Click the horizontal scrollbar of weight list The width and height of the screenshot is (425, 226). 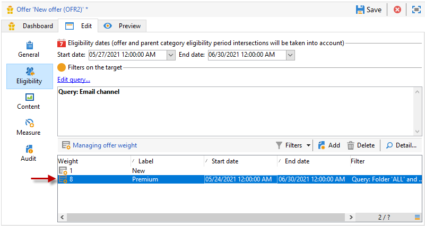(212, 217)
